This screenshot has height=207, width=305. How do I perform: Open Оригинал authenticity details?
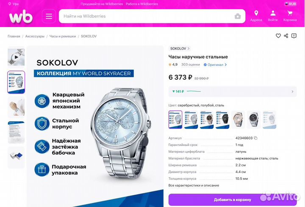coord(215,64)
